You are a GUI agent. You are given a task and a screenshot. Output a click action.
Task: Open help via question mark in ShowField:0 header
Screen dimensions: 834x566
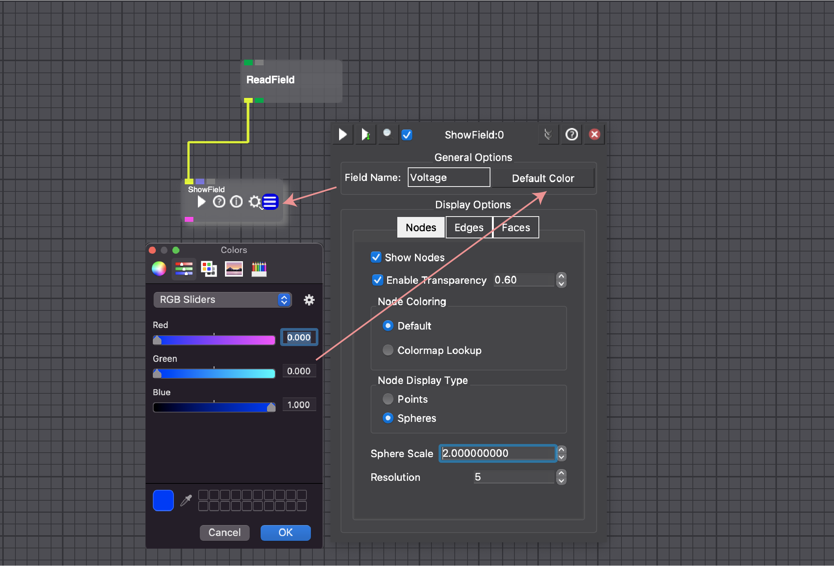(572, 134)
